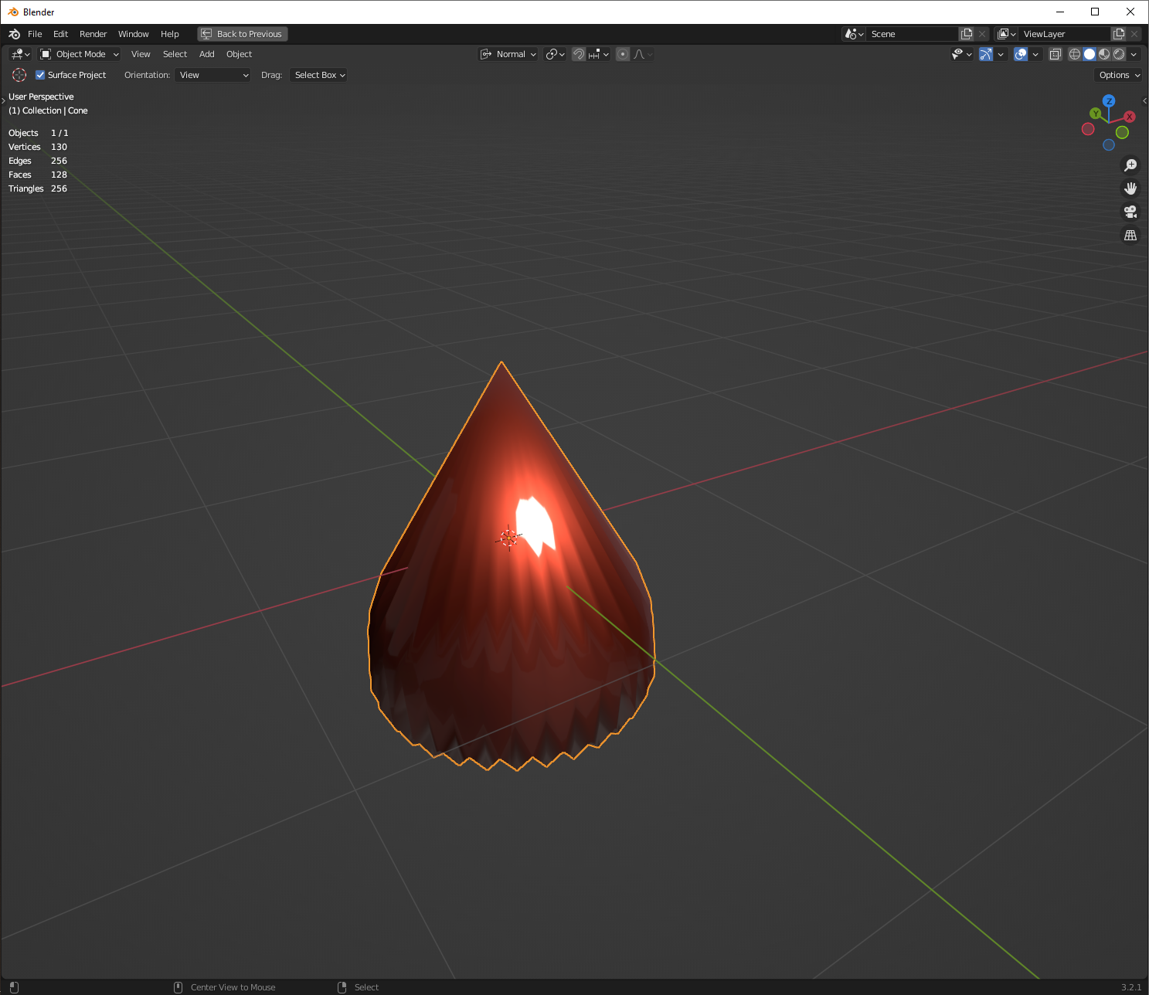Create a new scene via copy icon
The height and width of the screenshot is (995, 1149).
pos(967,34)
